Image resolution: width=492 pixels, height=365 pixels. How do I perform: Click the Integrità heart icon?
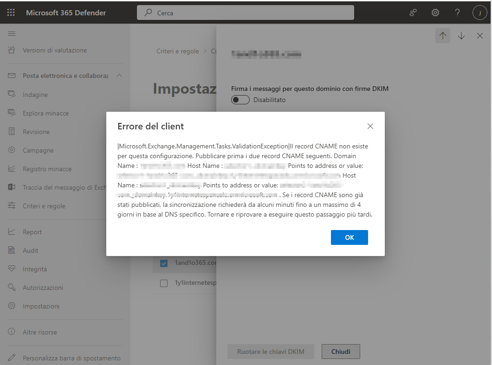12,269
